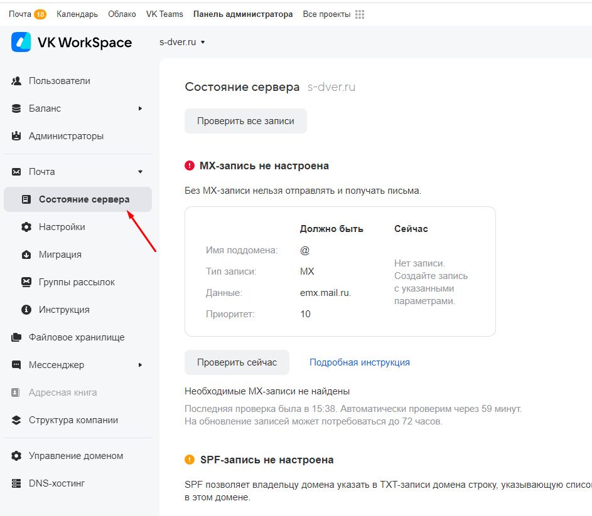This screenshot has width=592, height=516.
Task: Click the Адресная книга contact book icon
Action: point(16,392)
